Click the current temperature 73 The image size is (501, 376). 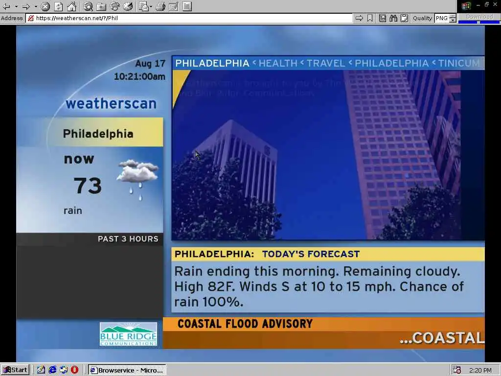(88, 186)
